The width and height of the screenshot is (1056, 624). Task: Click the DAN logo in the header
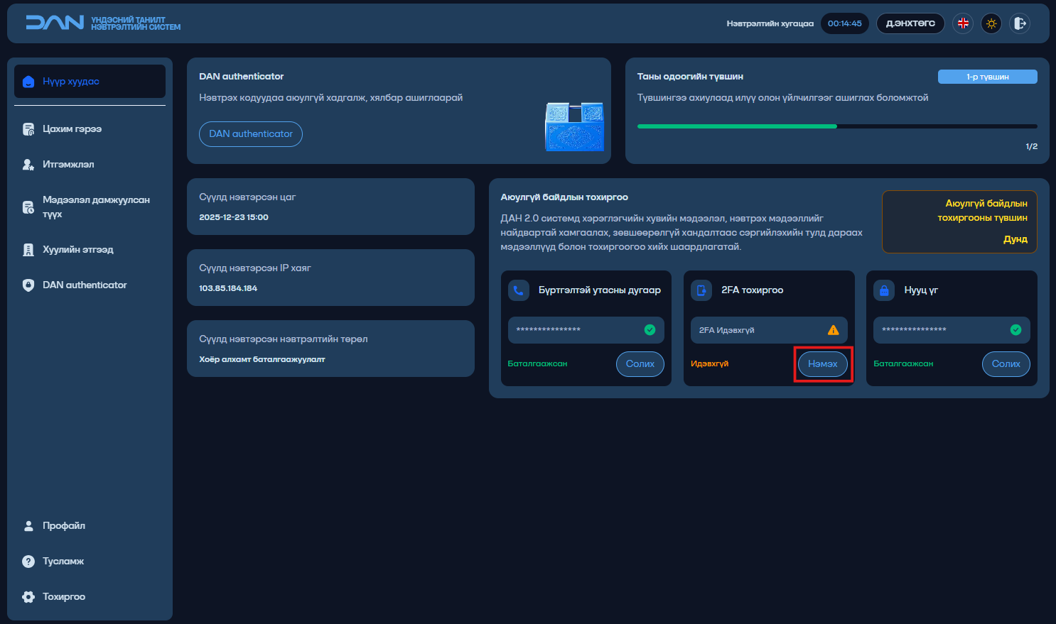pos(103,23)
